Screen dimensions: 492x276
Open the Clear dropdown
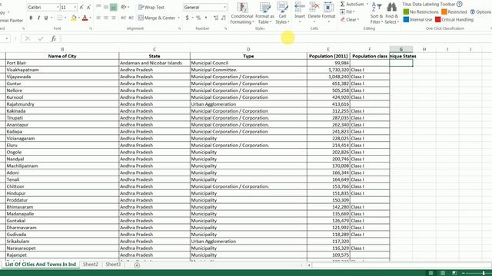pos(350,19)
